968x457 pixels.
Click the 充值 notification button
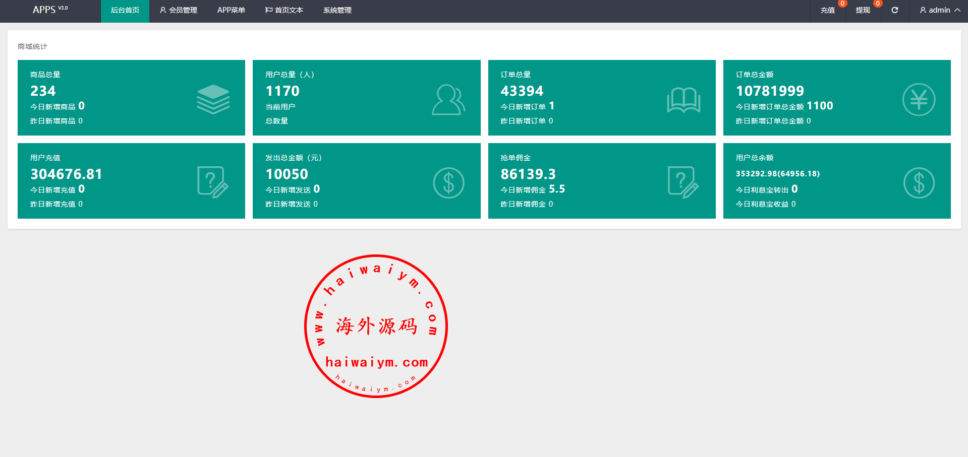pyautogui.click(x=827, y=10)
